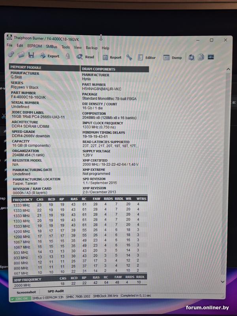Select the 2048M x64 (1 rank) organization
The image size is (237, 316).
tap(28, 155)
